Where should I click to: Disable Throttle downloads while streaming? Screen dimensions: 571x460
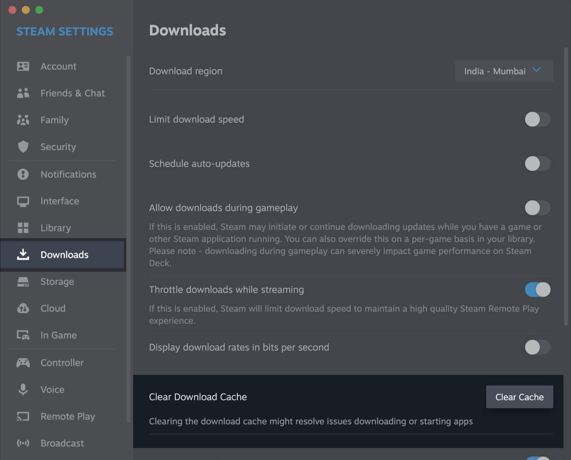tap(537, 290)
